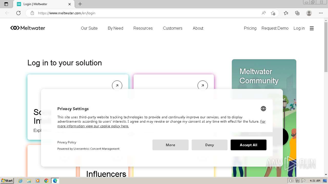328x184 pixels.
Task: Open the By Need menu
Action: coord(116,28)
